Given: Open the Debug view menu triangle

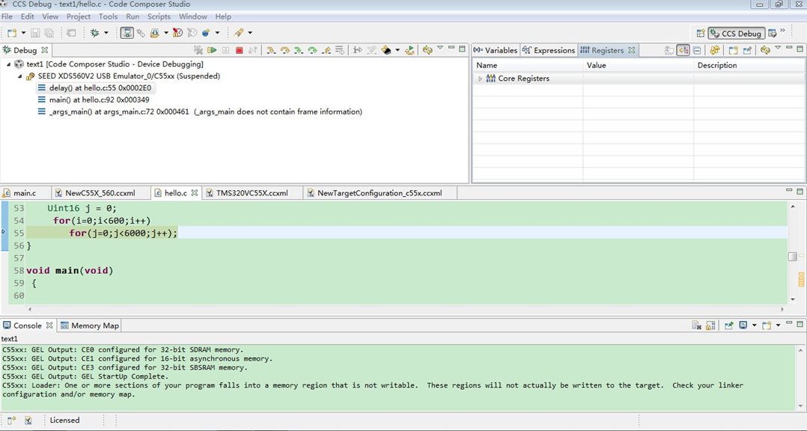Looking at the screenshot, I should click(x=440, y=48).
